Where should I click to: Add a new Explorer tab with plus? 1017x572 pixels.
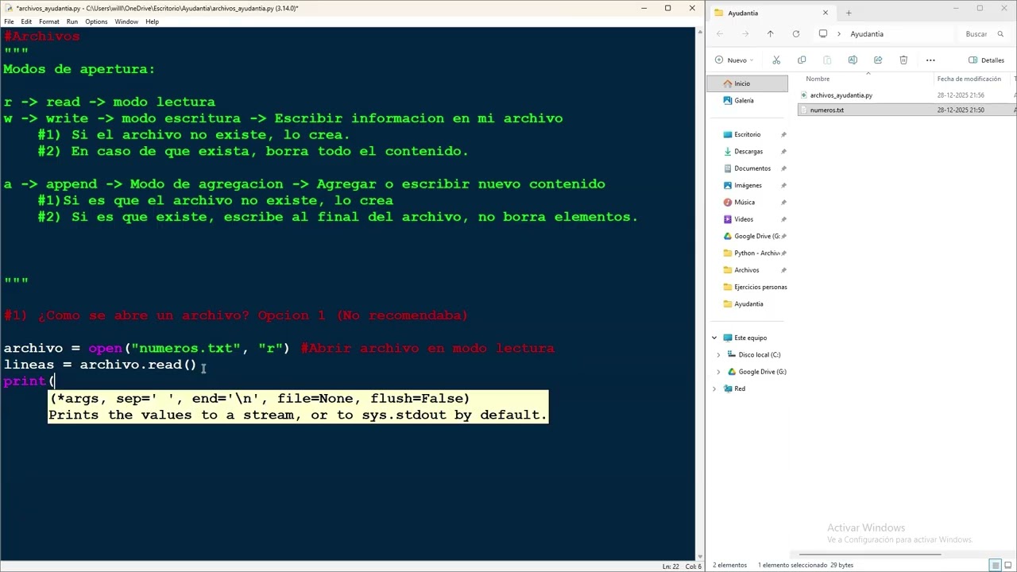click(x=849, y=13)
